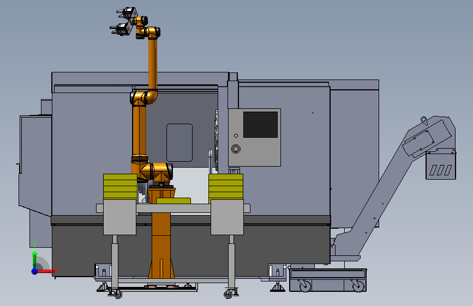Viewport: 473px width, 306px height.
Task: Select the left stack of yellow trays
Action: coord(120,186)
